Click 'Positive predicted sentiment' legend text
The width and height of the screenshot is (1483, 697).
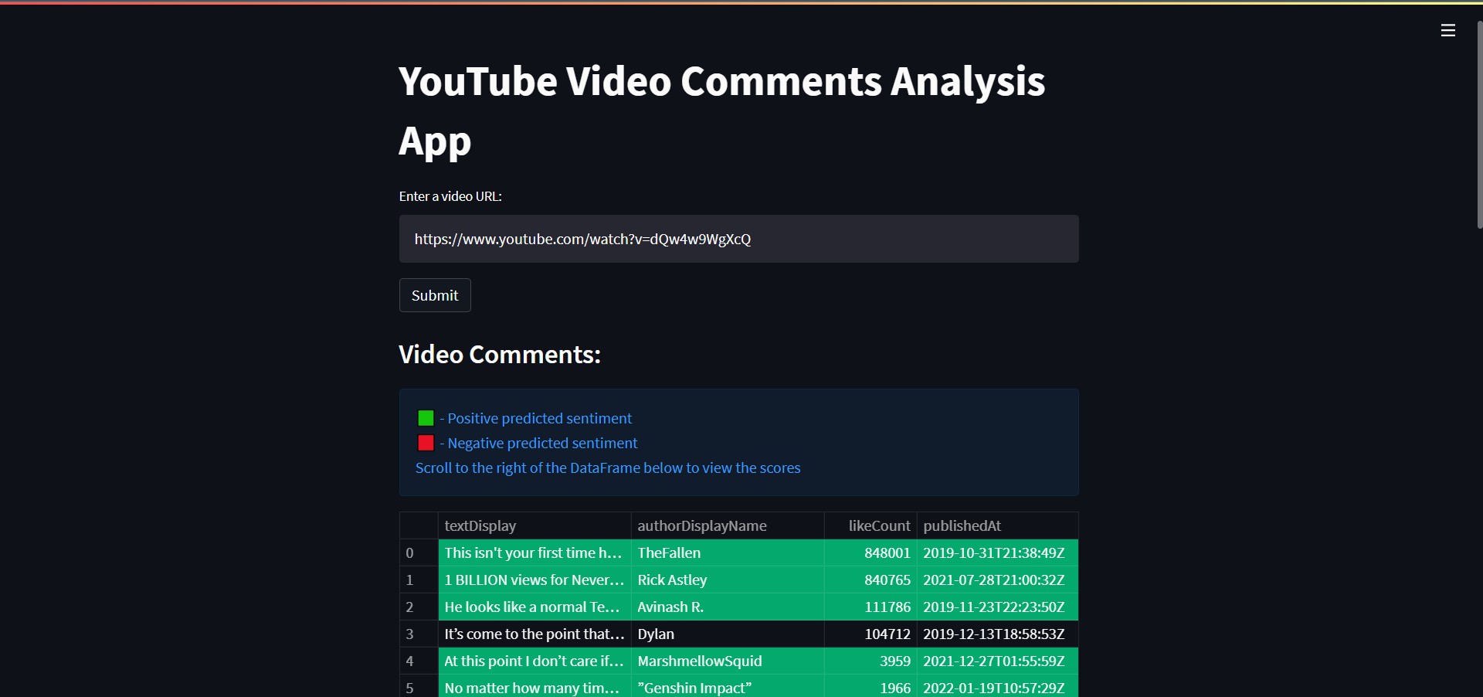coord(539,418)
